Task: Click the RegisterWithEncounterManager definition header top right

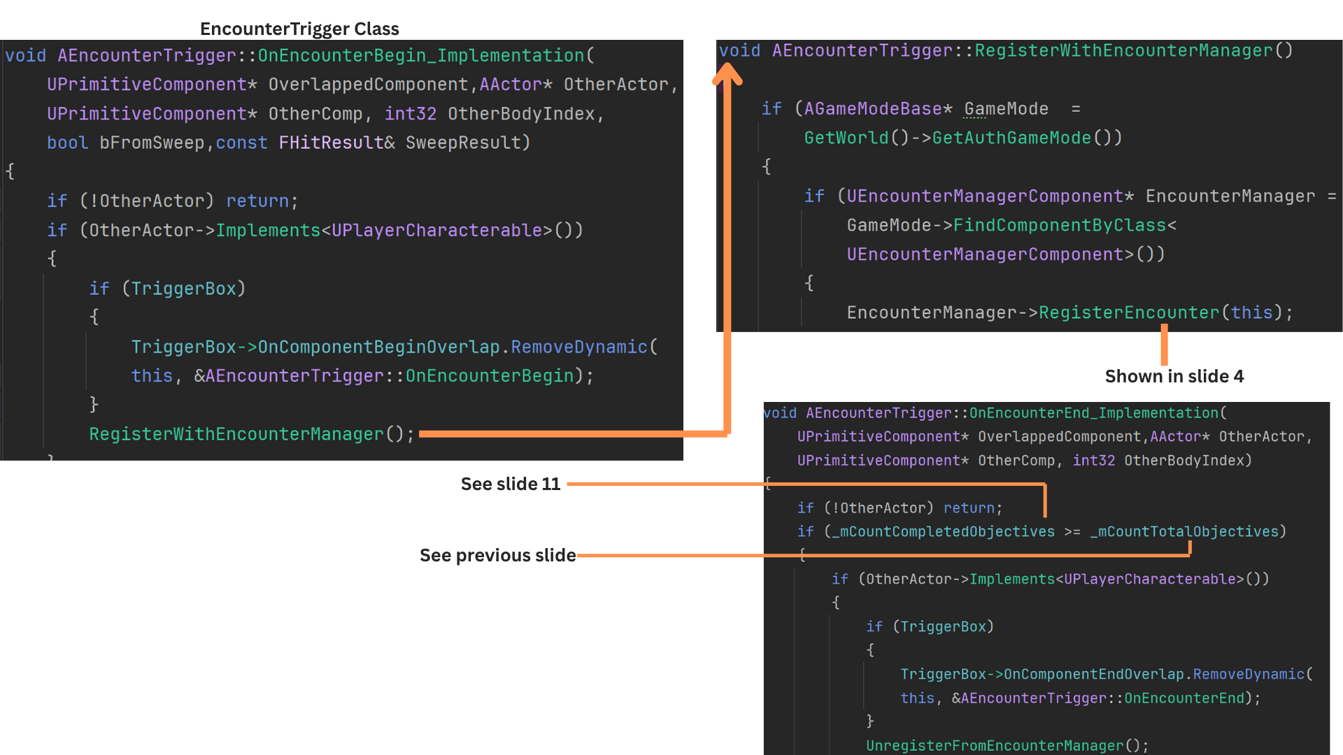Action: (x=1005, y=50)
